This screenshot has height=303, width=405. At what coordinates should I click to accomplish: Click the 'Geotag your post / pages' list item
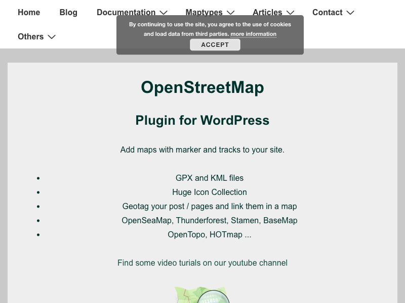coord(210,207)
